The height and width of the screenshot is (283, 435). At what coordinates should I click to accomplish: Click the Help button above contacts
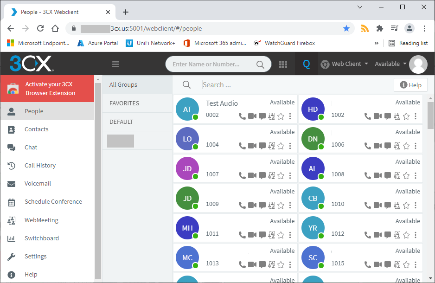pos(410,85)
